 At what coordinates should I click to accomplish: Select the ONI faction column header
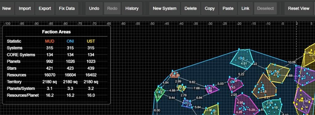click(70, 41)
